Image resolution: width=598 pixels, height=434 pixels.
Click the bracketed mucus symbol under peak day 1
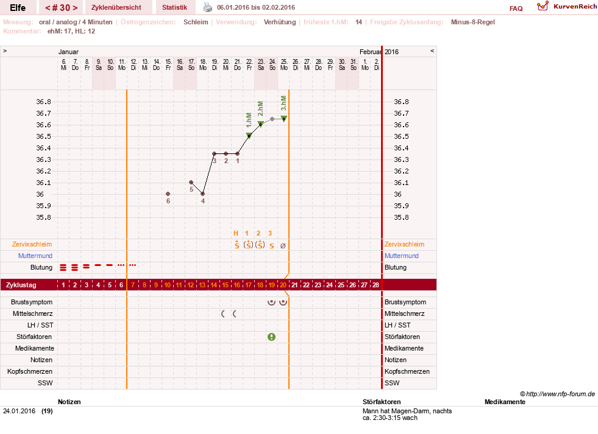248,245
